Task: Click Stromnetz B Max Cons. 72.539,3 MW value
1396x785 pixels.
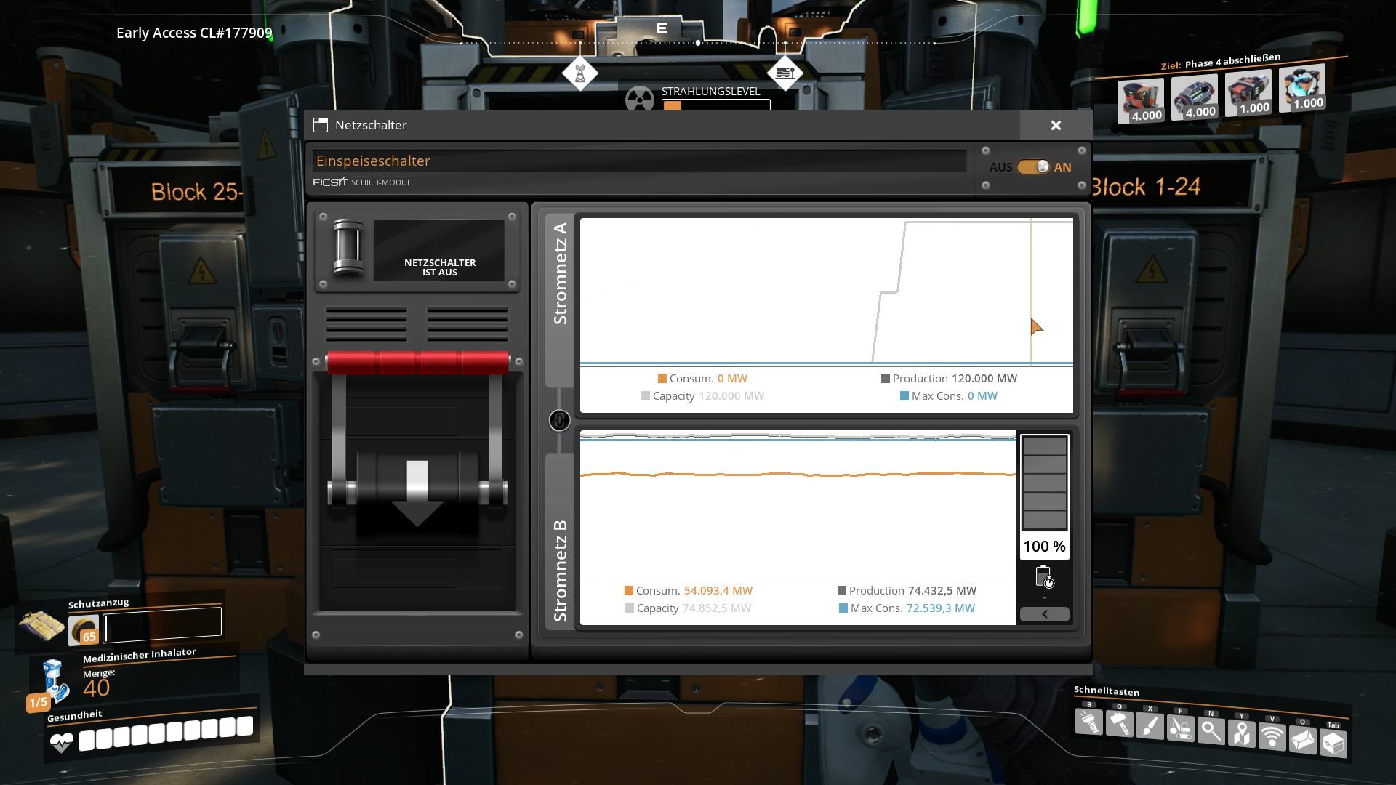Action: [941, 608]
